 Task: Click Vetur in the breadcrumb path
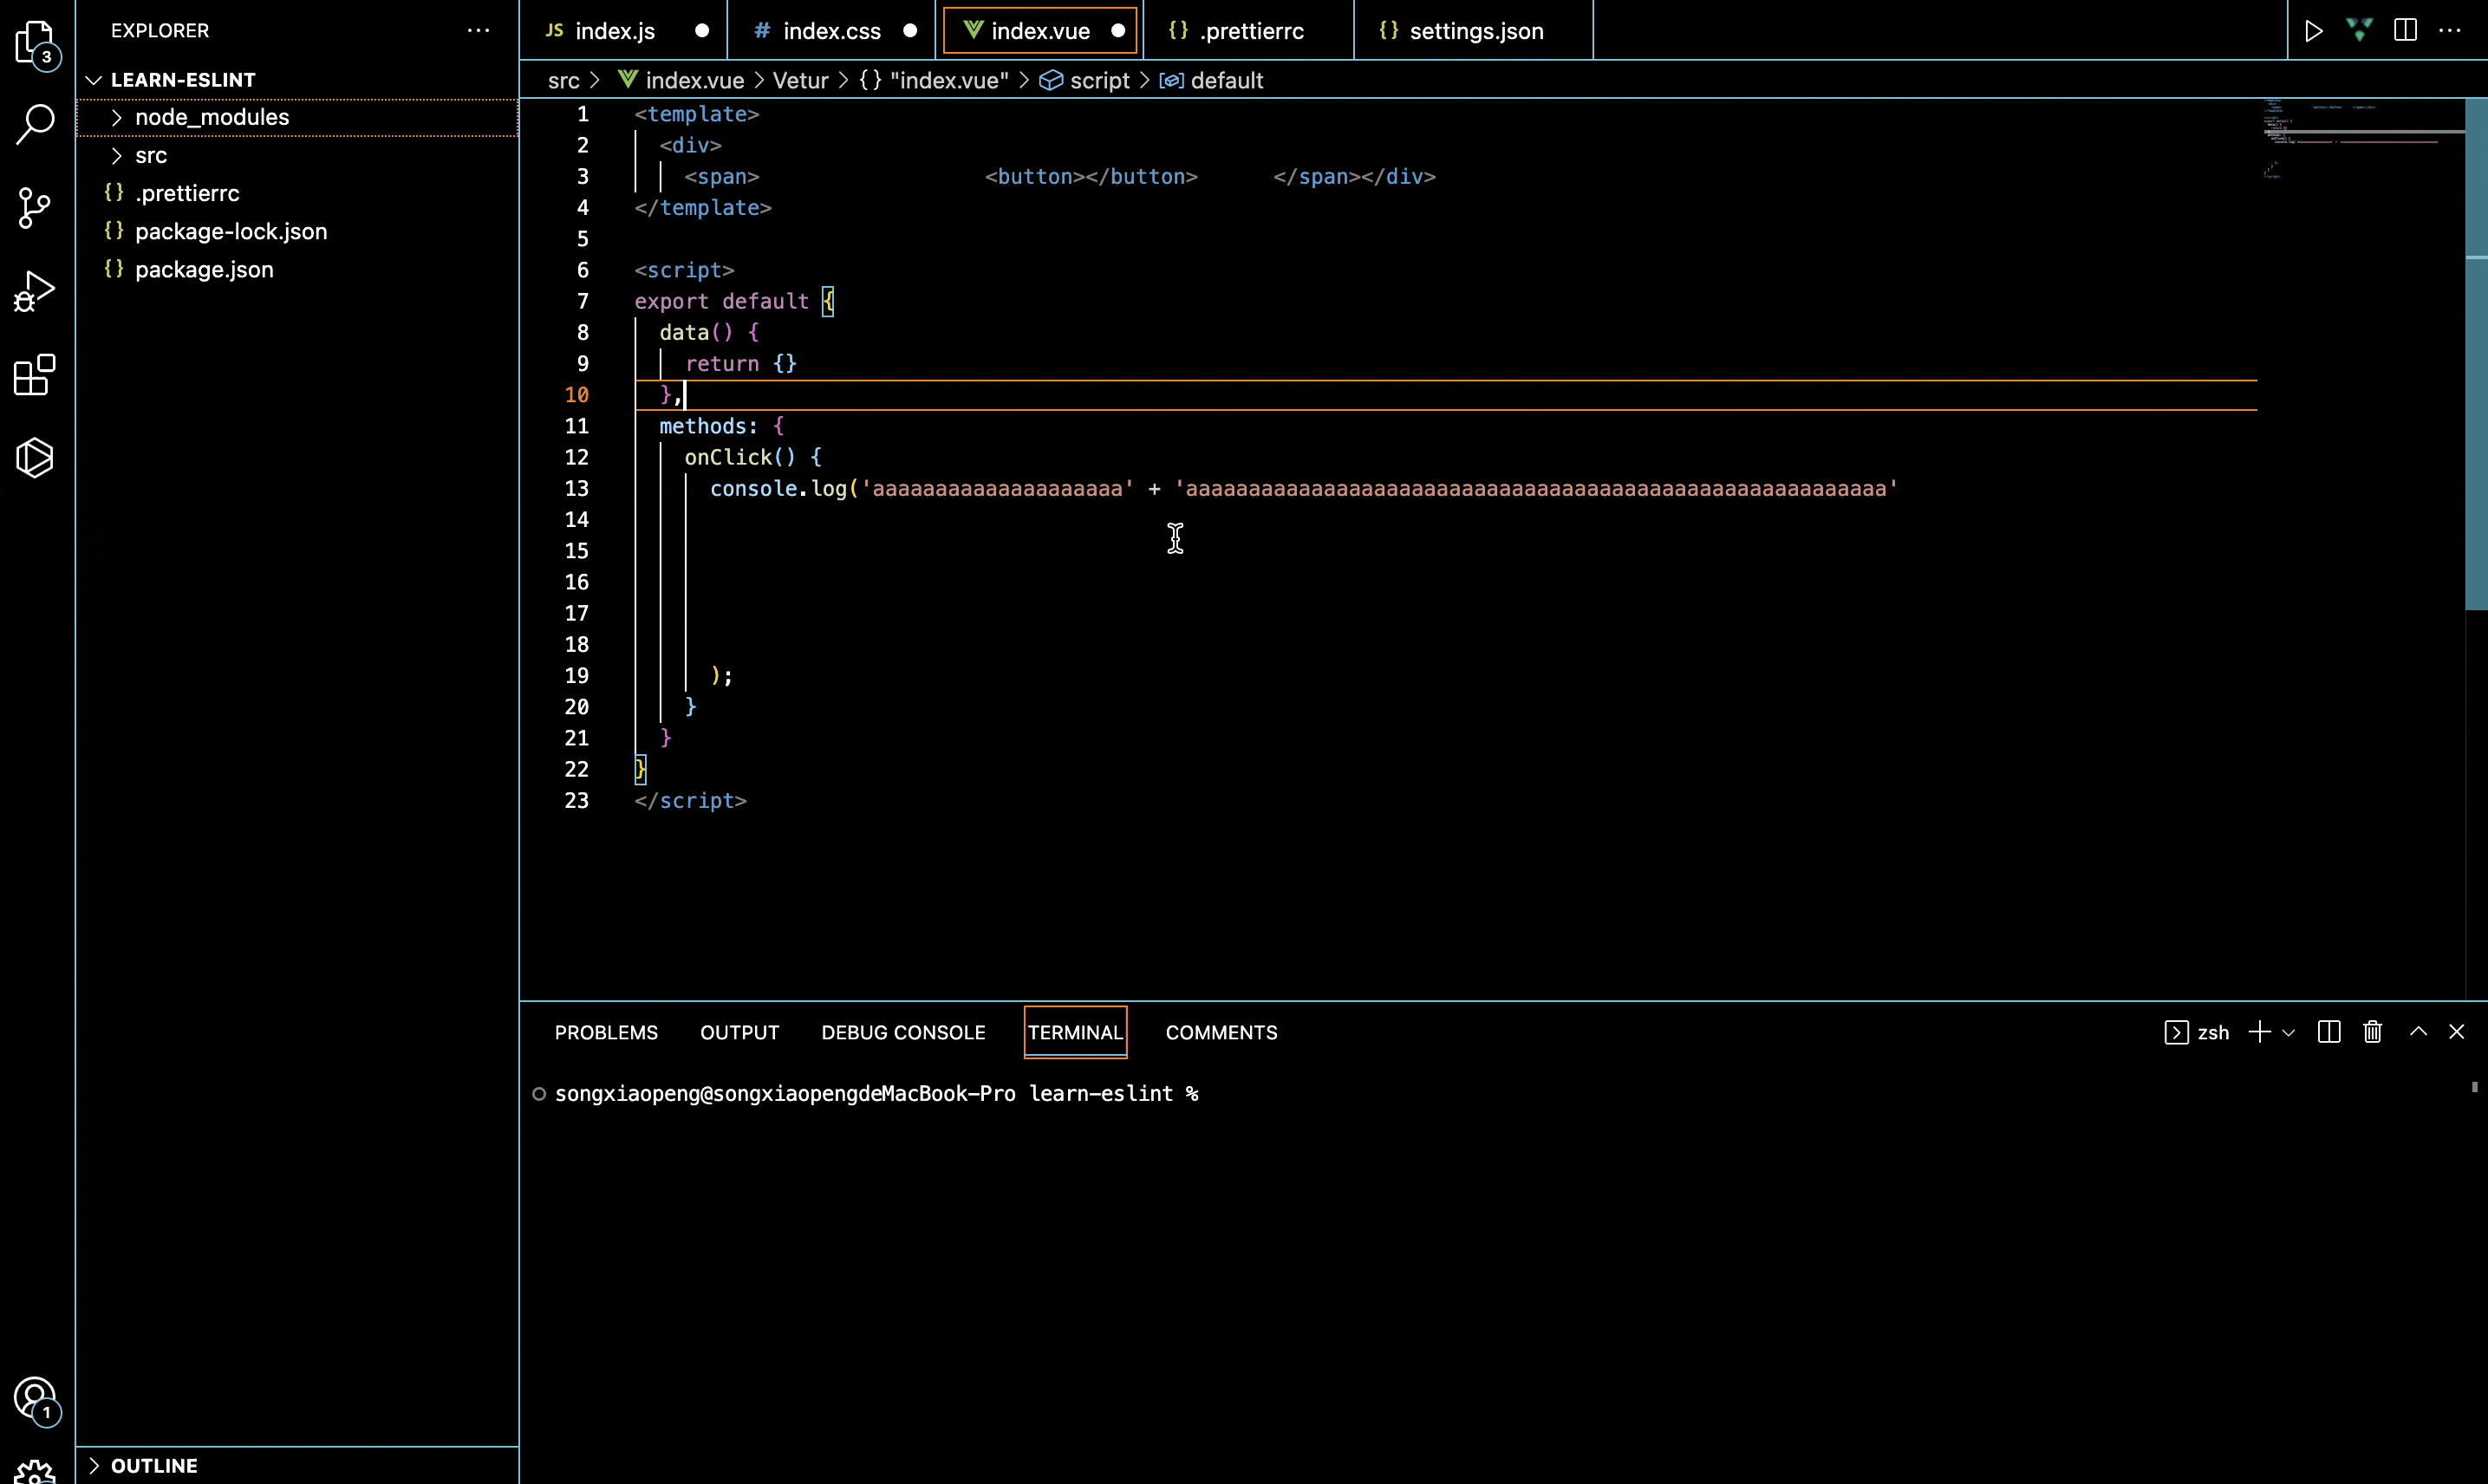(x=800, y=80)
